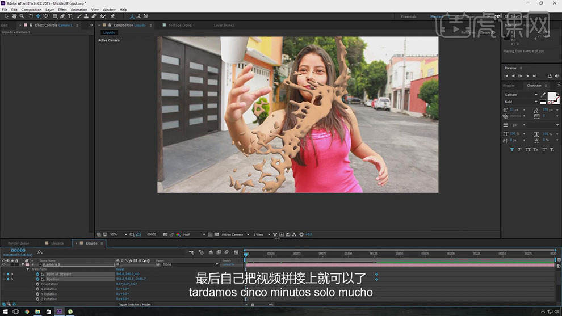Select the Pan Behind anchor point tool
The height and width of the screenshot is (316, 562).
pyautogui.click(x=45, y=16)
